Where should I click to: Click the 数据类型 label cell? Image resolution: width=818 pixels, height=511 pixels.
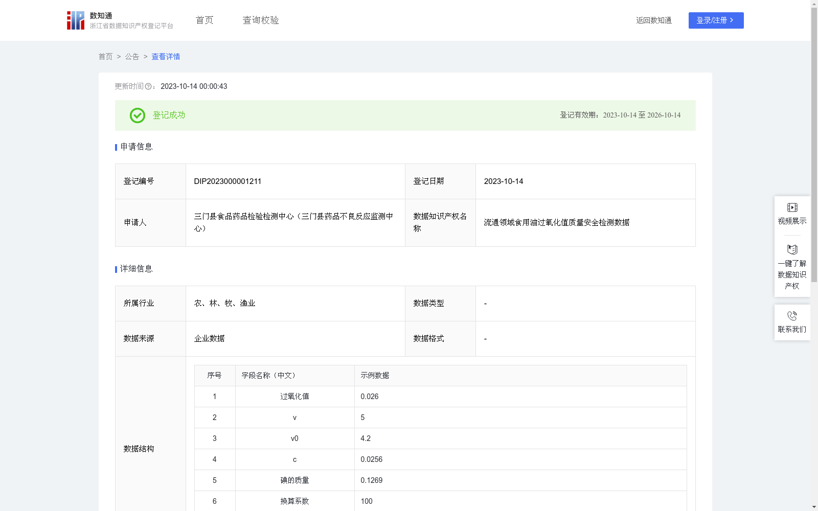coord(440,304)
